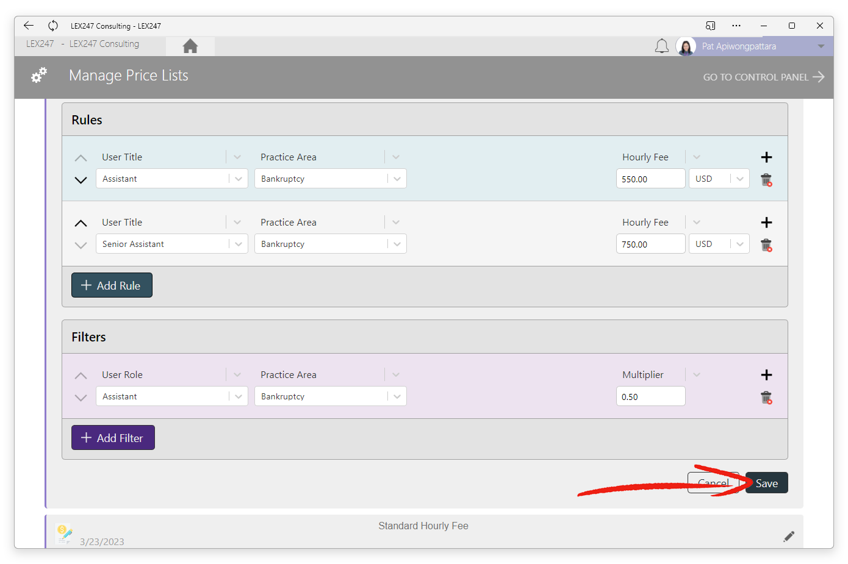
Task: Open the home page icon
Action: click(x=190, y=46)
